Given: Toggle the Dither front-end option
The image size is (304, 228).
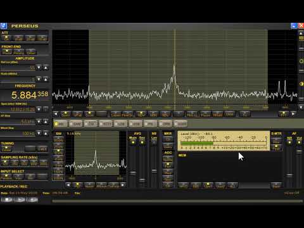Looking at the screenshot, I should [31, 52].
